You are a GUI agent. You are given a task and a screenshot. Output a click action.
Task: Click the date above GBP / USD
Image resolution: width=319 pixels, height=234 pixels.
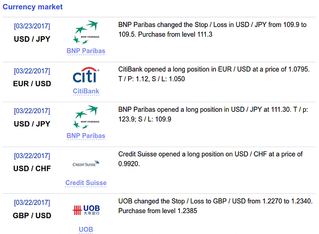(x=32, y=202)
